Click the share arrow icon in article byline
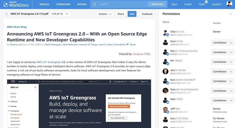Viewport: 235px width, 128px height. (x=127, y=45)
